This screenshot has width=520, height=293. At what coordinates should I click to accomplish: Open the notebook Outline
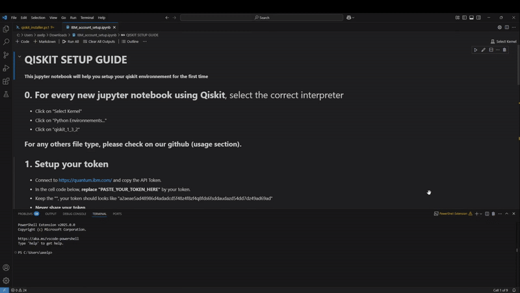coord(130,42)
